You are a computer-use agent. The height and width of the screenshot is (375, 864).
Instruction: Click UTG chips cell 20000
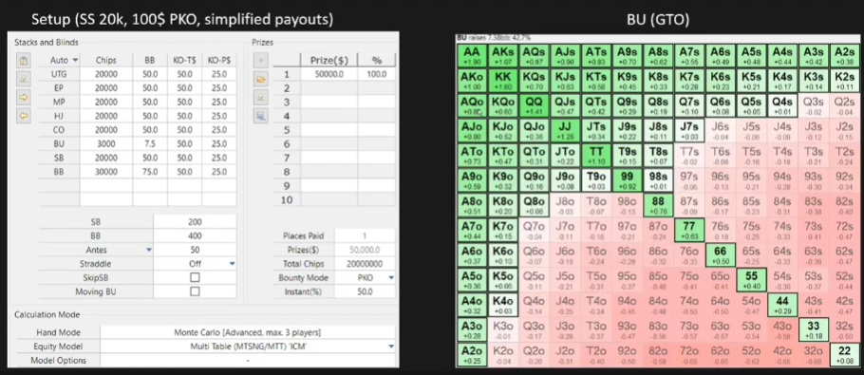(105, 74)
